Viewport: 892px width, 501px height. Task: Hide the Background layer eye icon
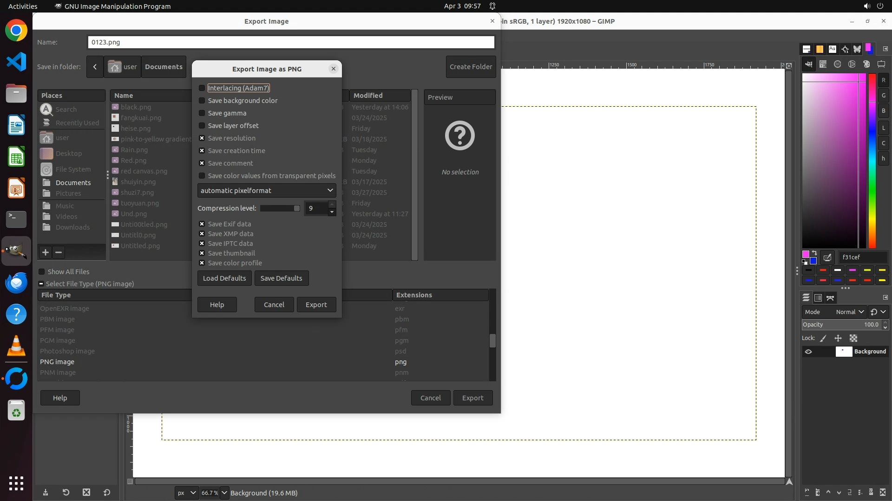click(x=808, y=352)
